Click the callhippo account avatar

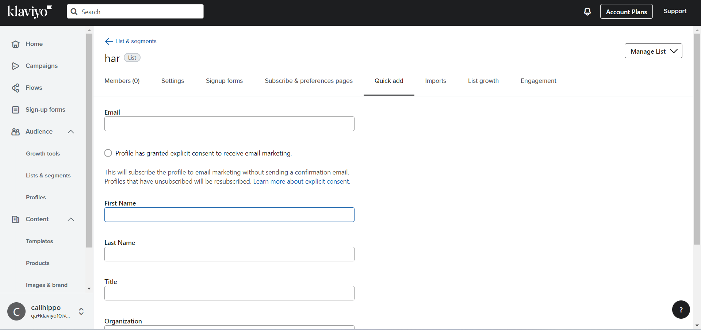(x=16, y=311)
